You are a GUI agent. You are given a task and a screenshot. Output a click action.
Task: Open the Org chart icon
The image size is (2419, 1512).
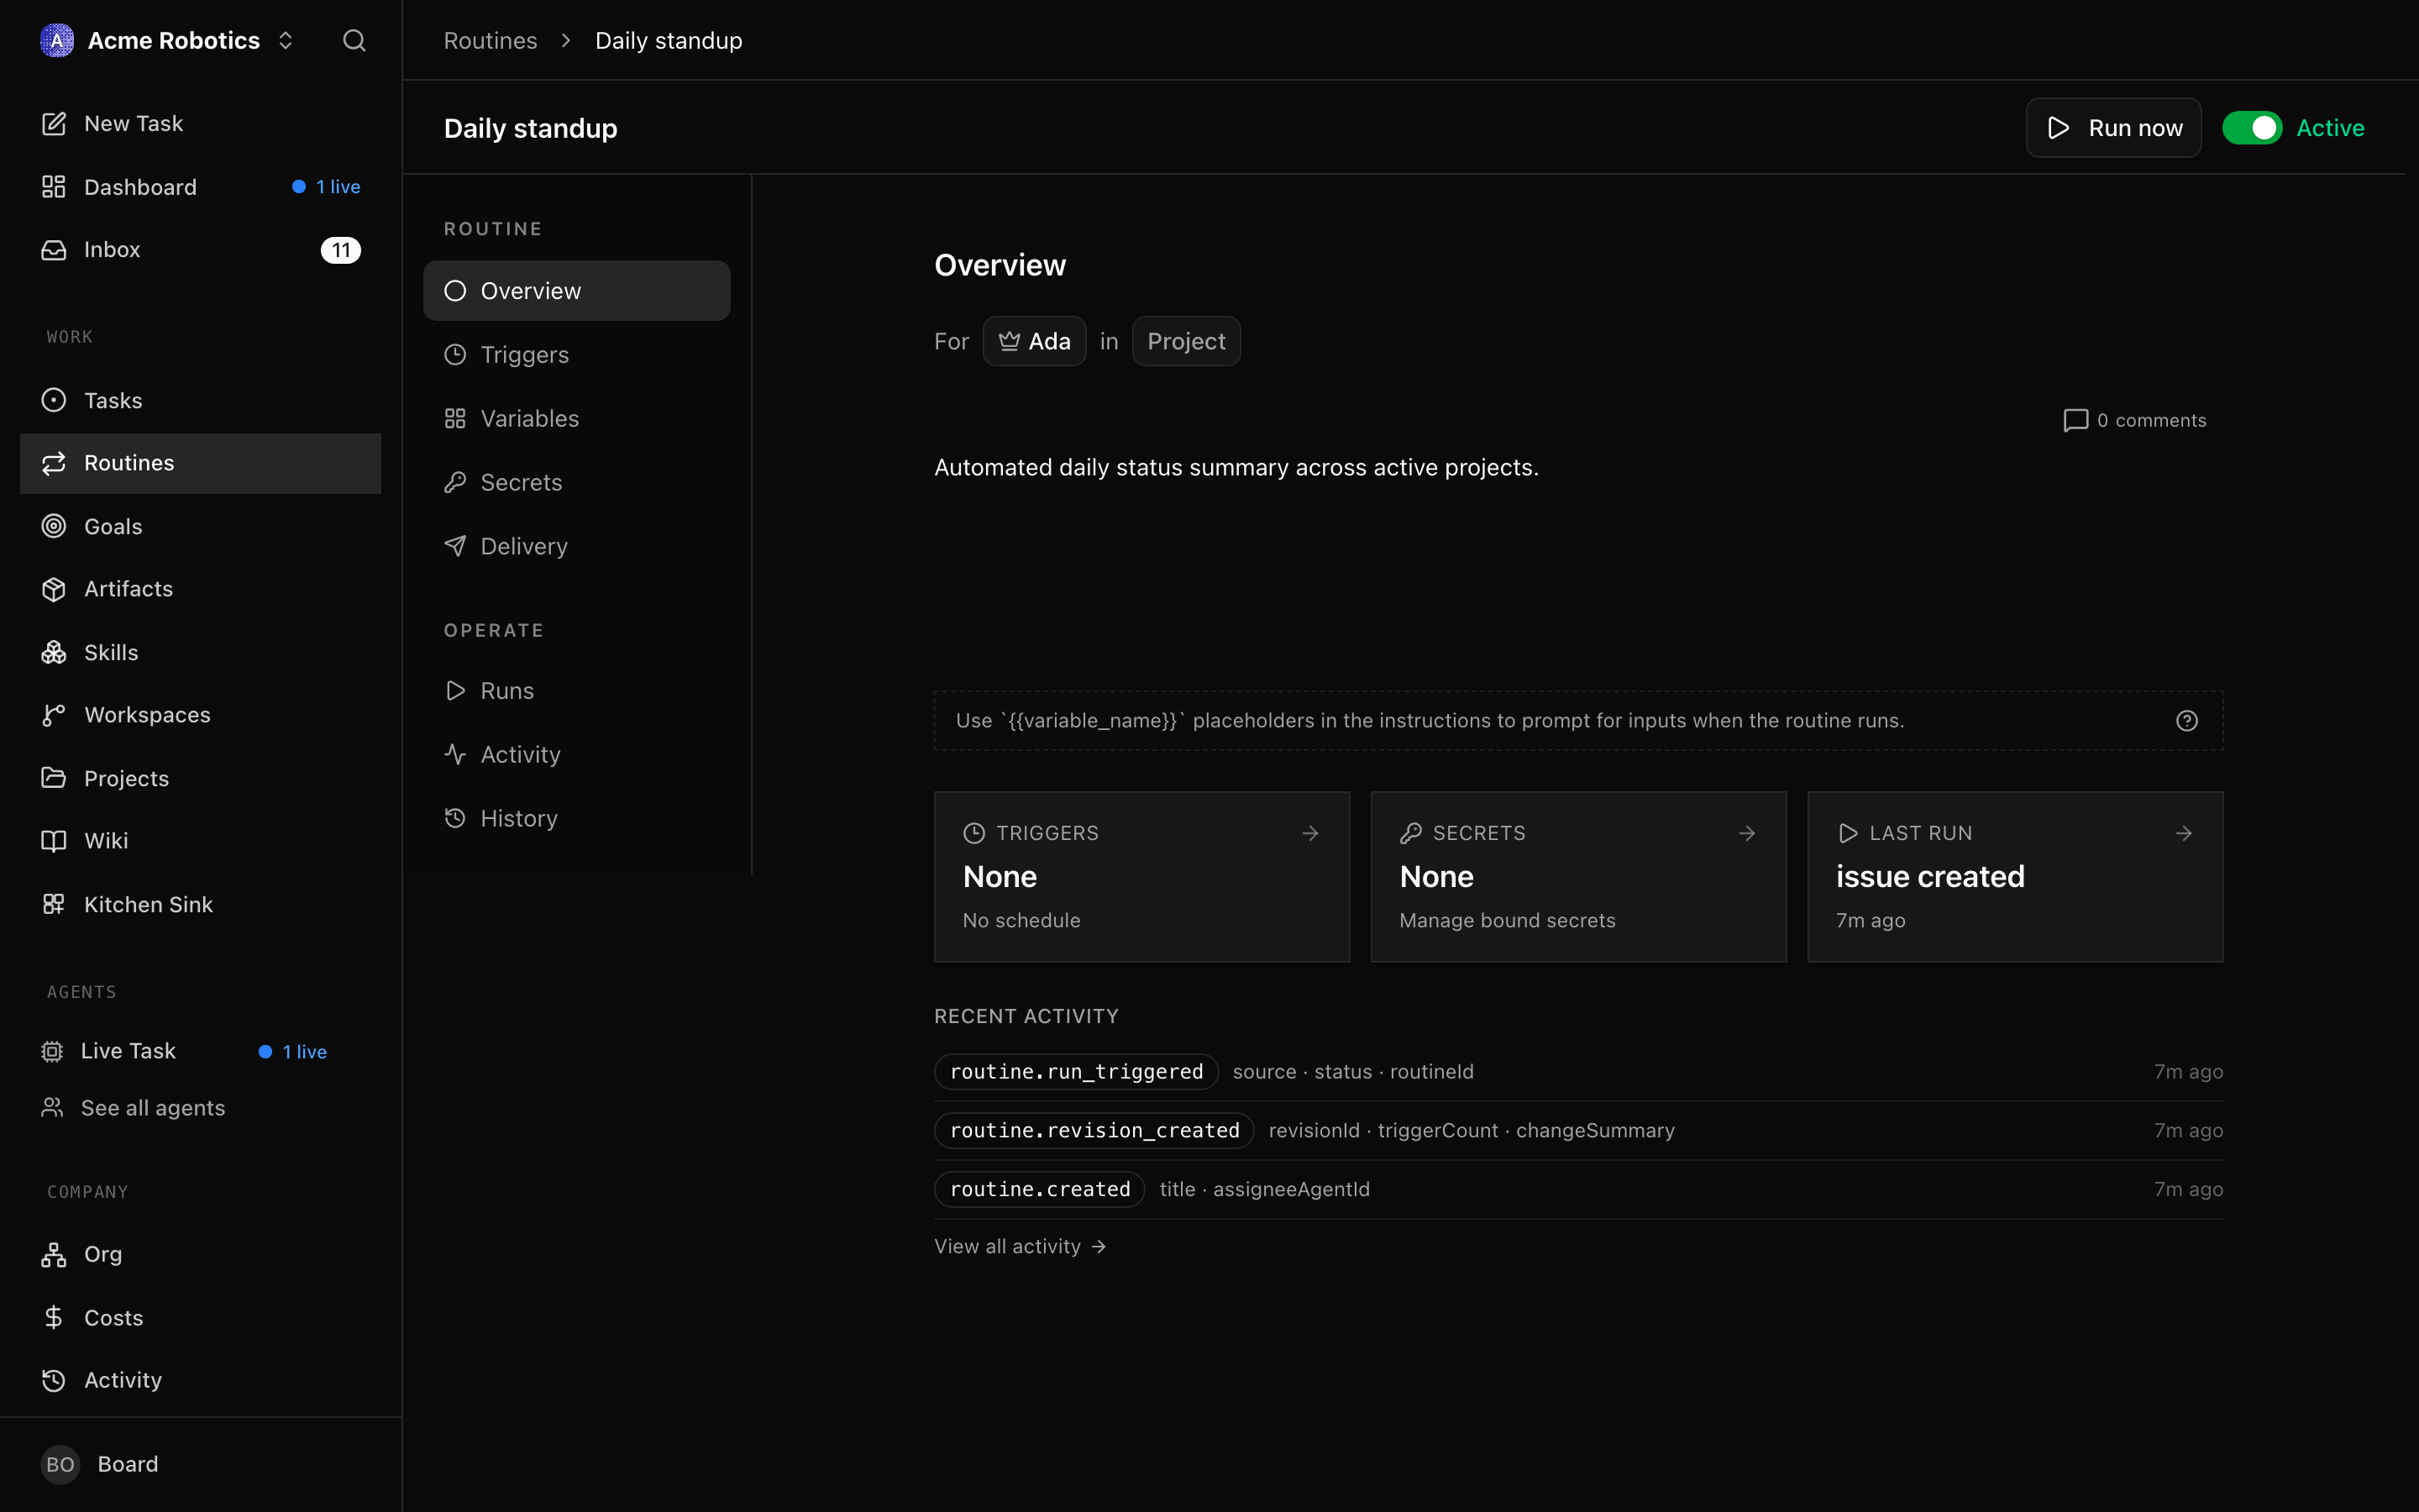54,1255
